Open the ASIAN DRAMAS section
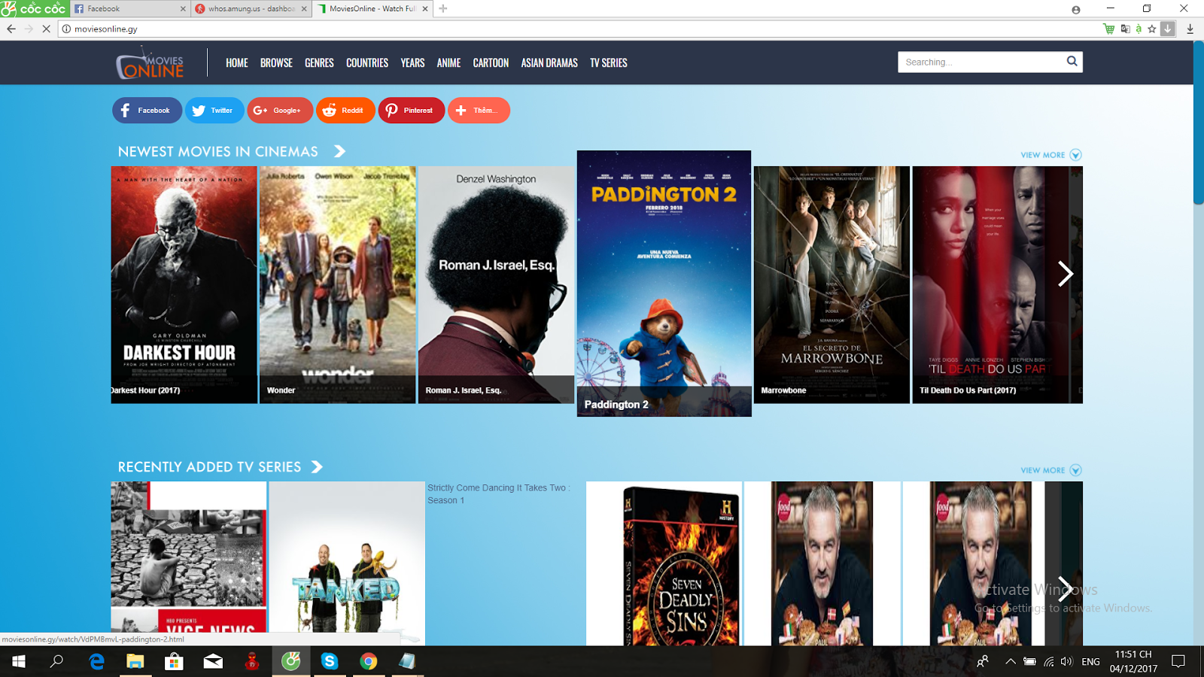1204x677 pixels. coord(549,63)
